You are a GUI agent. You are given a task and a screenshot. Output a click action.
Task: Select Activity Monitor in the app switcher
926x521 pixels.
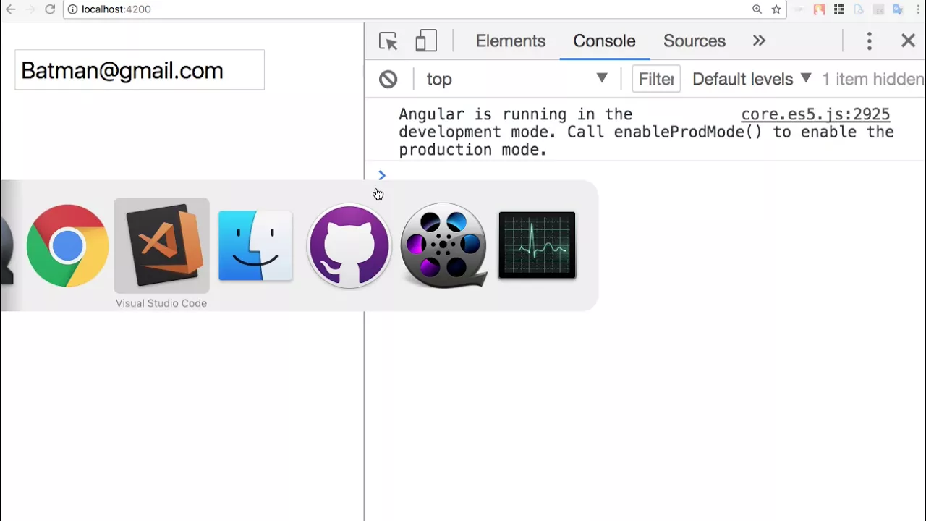[537, 245]
